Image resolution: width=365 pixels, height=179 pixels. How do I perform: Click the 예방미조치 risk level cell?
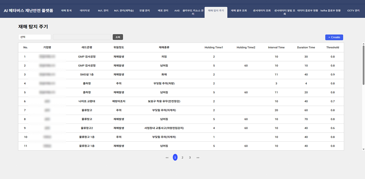[x=119, y=101]
